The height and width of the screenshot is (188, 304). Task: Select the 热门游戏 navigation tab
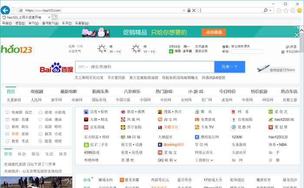pyautogui.click(x=164, y=91)
